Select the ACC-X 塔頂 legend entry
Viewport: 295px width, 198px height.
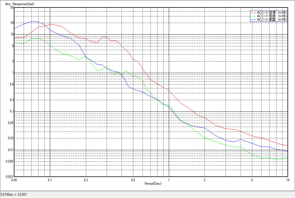click(271, 13)
